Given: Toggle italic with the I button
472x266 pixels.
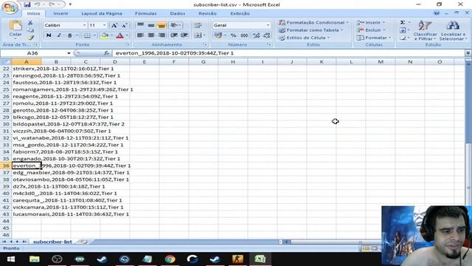Looking at the screenshot, I should (x=59, y=35).
